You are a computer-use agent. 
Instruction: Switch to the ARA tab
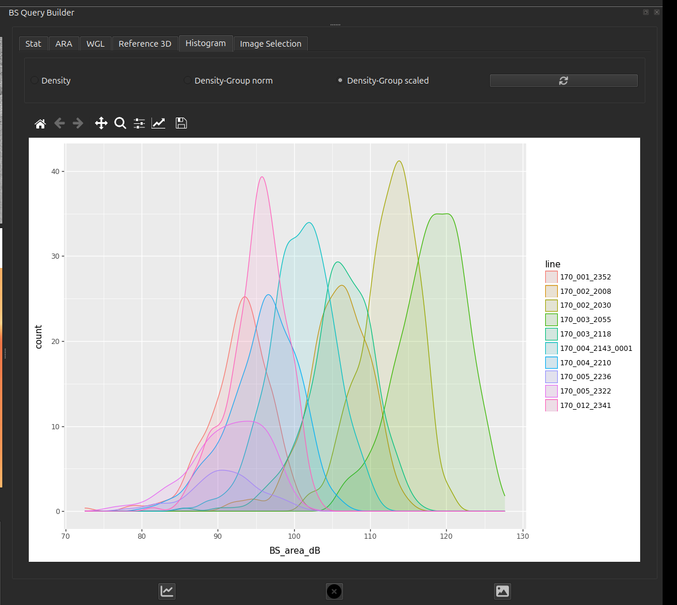[64, 44]
